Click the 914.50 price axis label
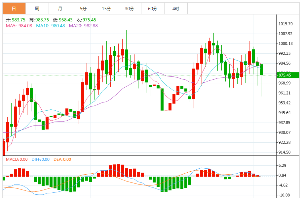Screen dimensions: 302x198 [x=284, y=152]
